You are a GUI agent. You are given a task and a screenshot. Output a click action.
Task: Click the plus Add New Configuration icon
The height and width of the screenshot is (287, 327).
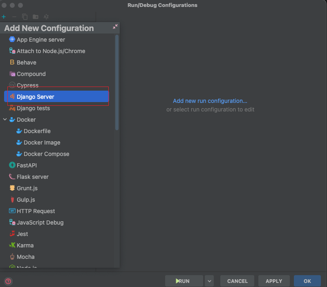click(4, 17)
